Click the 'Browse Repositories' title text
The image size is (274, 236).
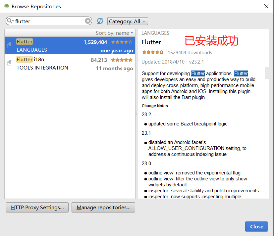36,7
